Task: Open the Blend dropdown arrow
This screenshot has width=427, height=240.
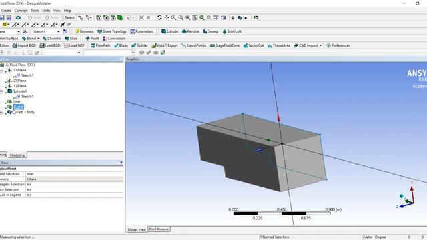Action: point(39,39)
